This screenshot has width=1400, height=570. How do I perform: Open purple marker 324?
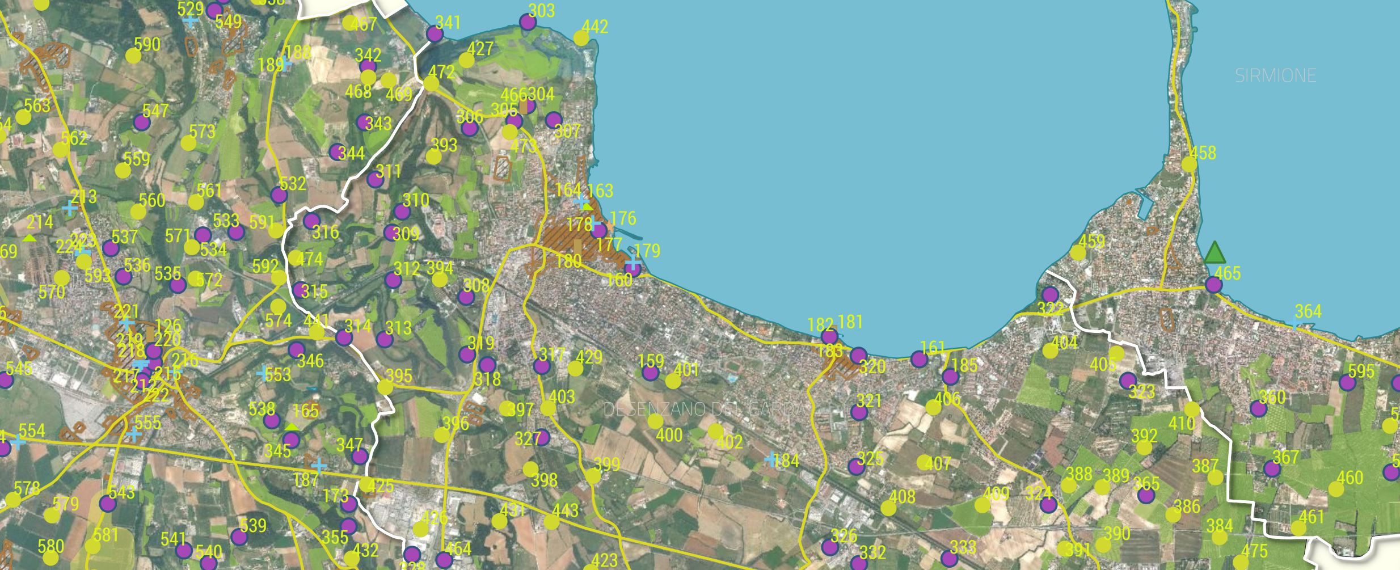pyautogui.click(x=1048, y=505)
